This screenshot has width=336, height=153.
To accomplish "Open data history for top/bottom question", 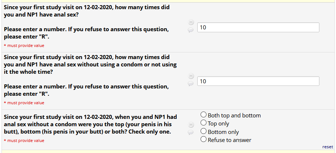I will [191, 124].
